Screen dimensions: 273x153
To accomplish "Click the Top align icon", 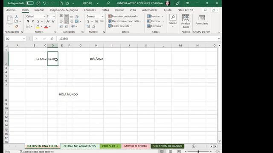I will point(61,16).
